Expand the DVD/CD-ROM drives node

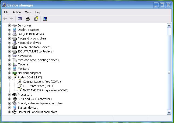9,34
